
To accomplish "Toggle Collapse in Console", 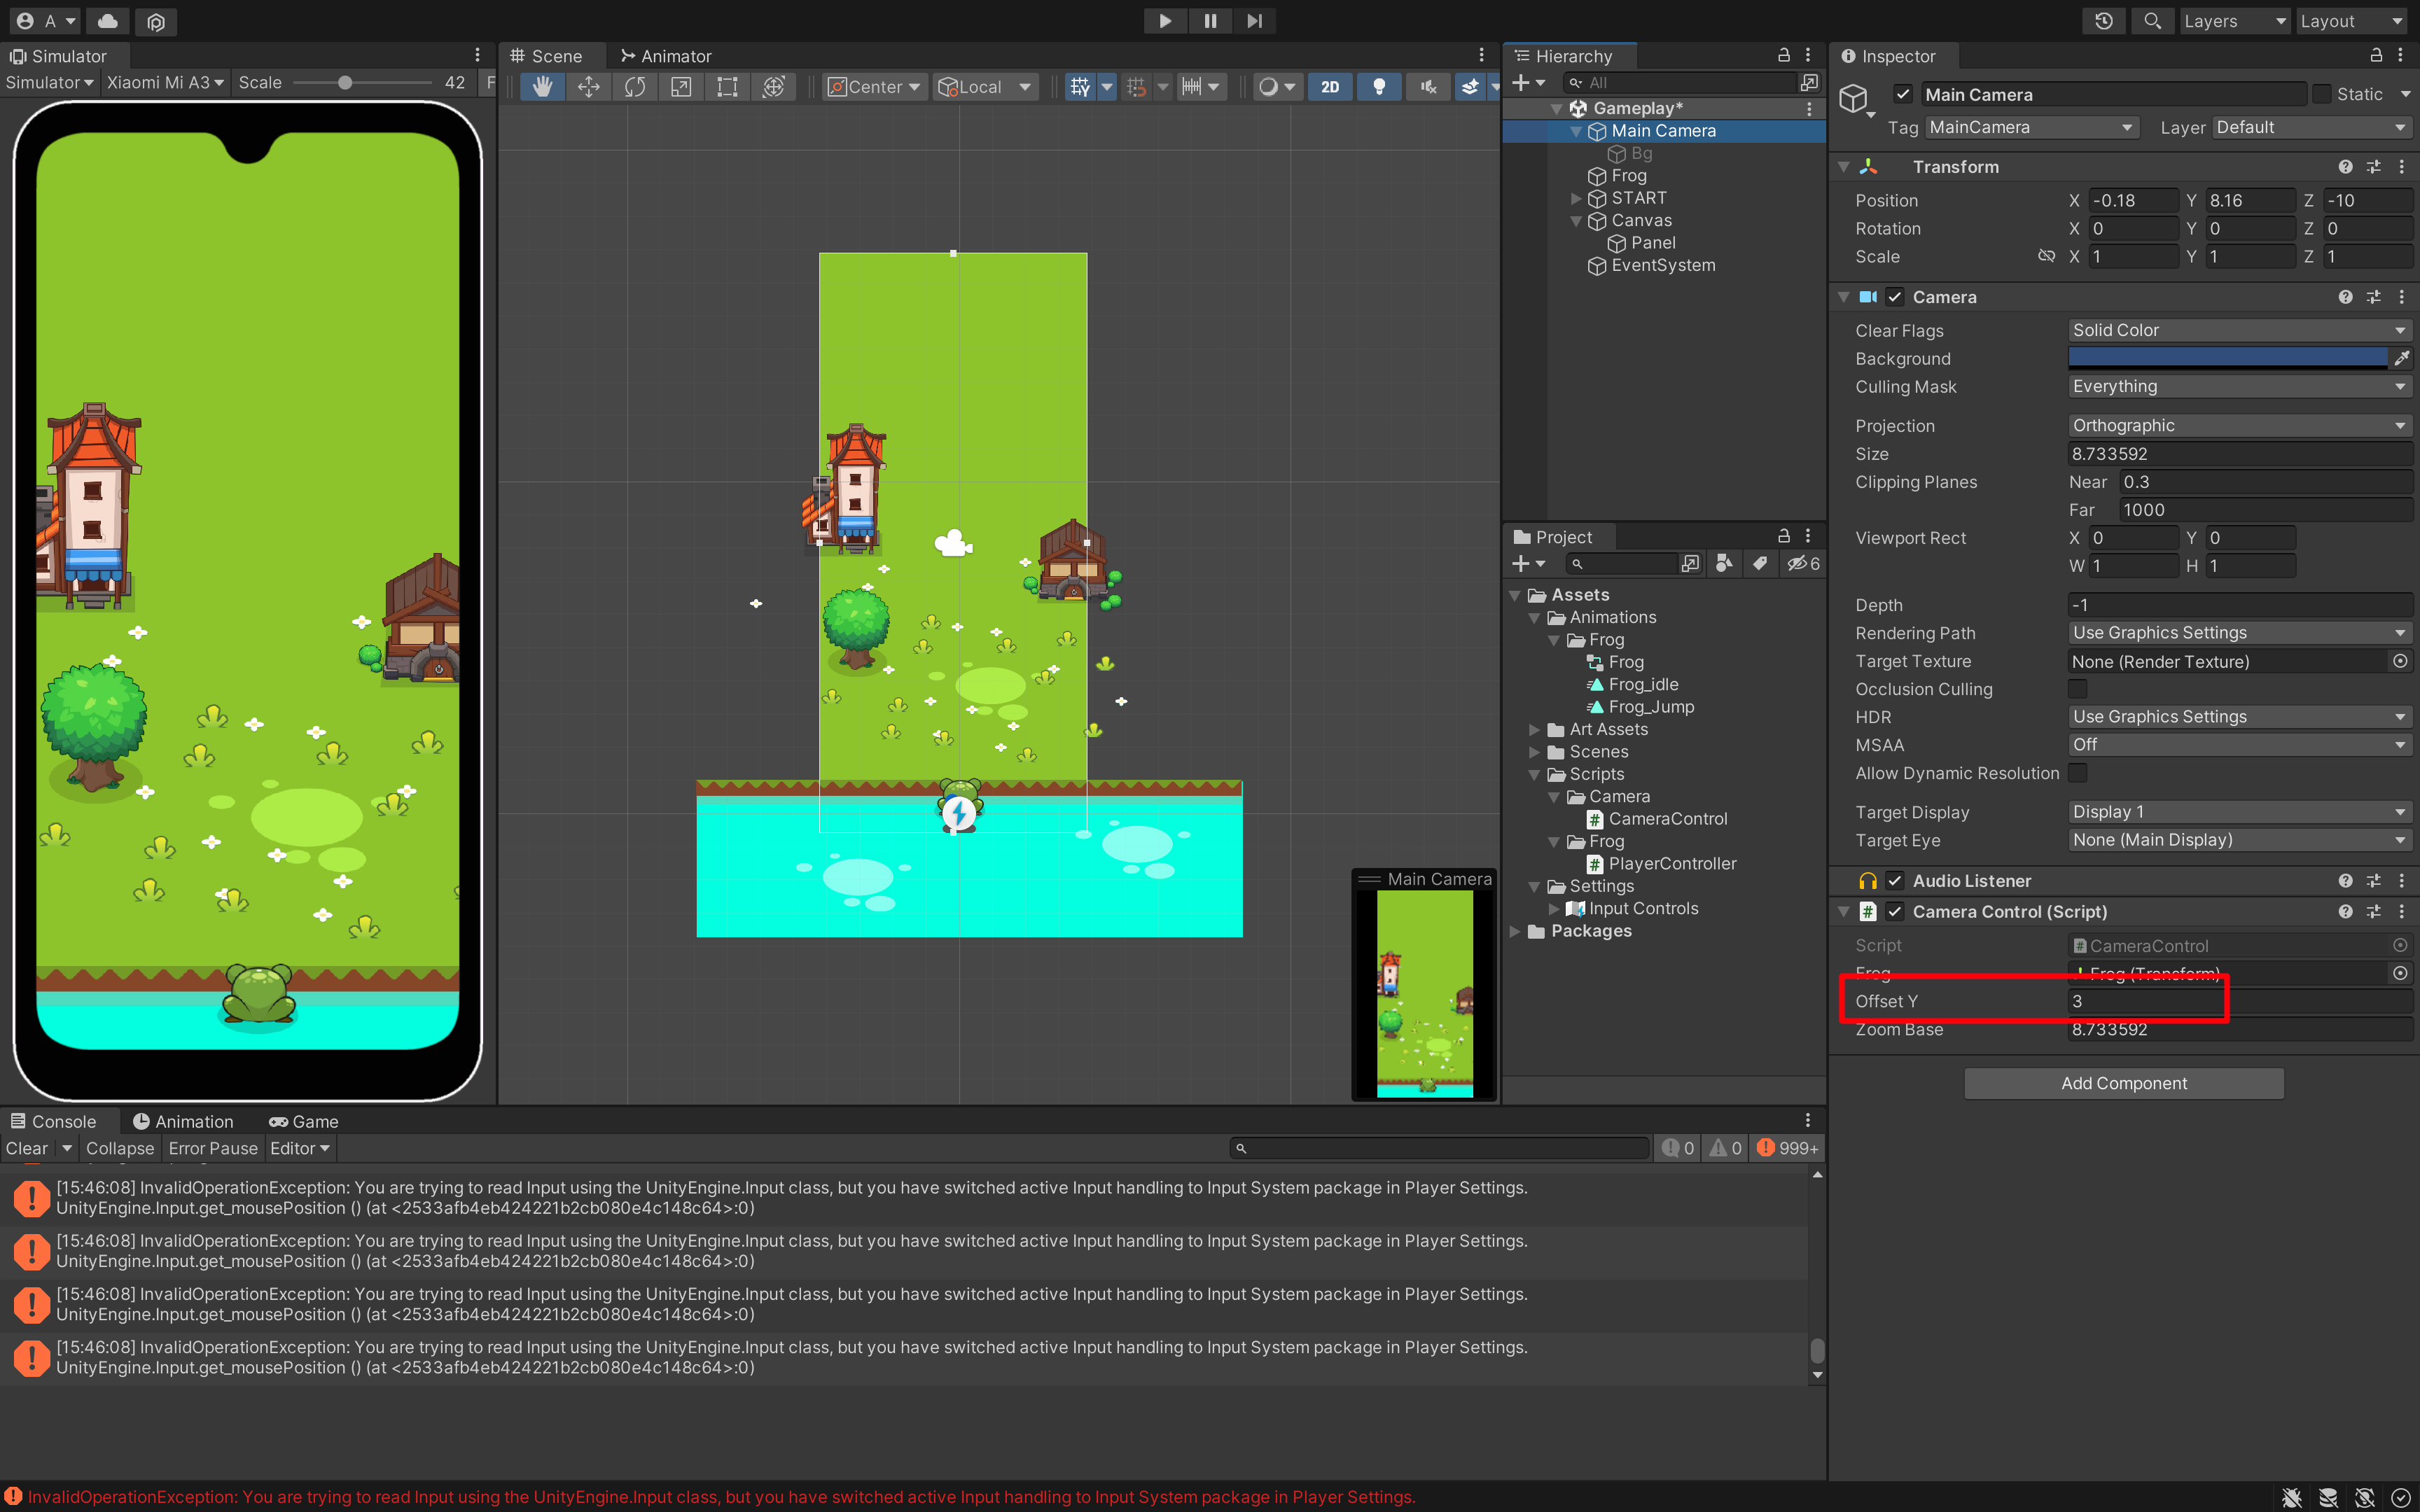I will point(120,1148).
